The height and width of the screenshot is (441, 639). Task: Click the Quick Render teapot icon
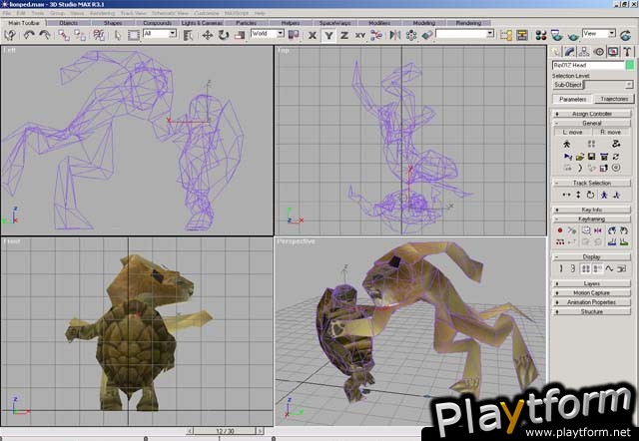(573, 36)
